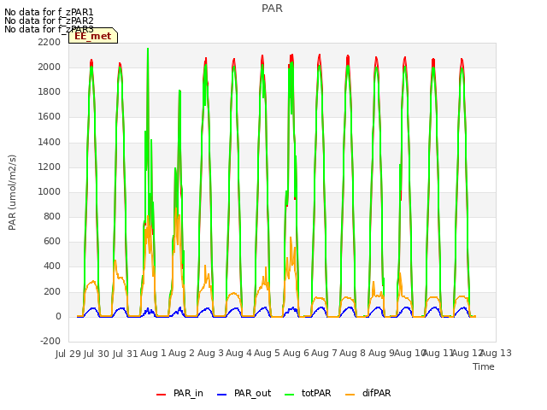Click the Aug 7 x-axis date label

tap(324, 354)
